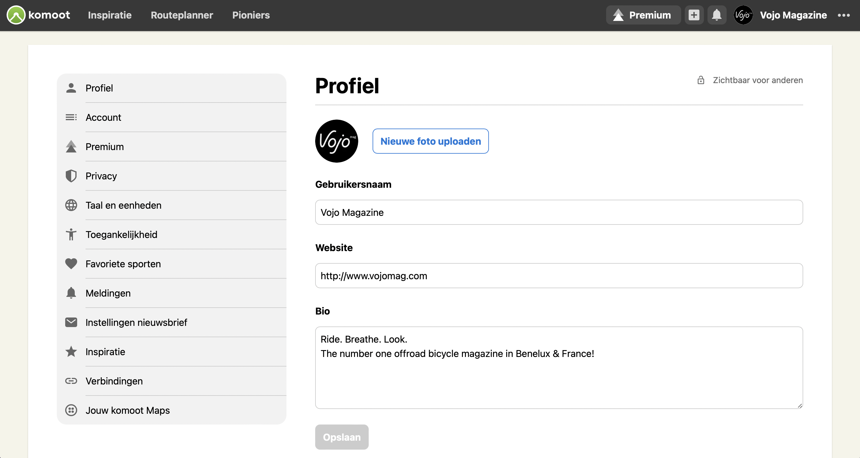Screen dimensions: 860x458
Task: Click the Website field label
Action: click(334, 248)
